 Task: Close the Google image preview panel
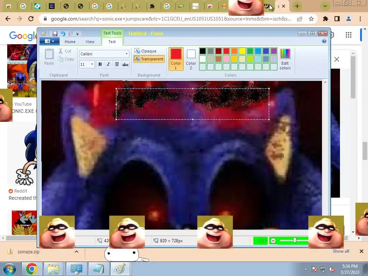tap(336, 59)
